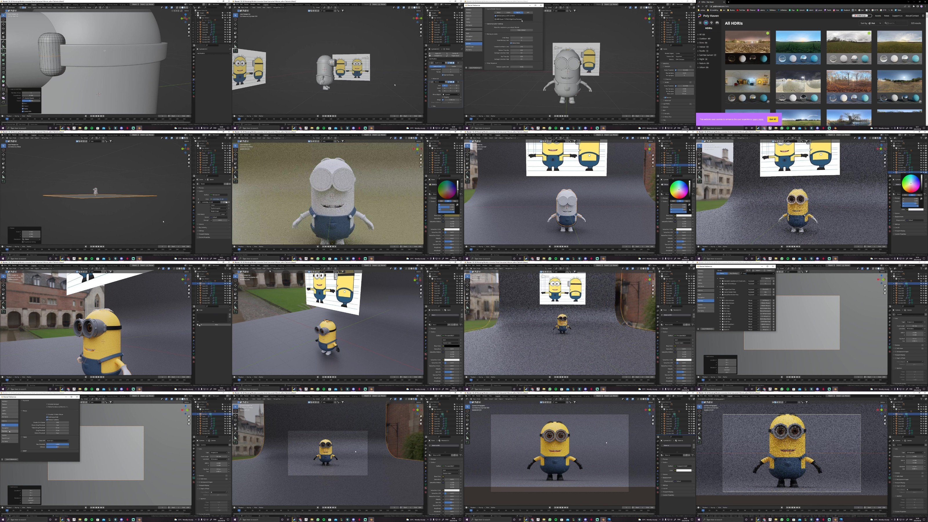Choose the Inset Faces tool in Edit Mode

3,60
